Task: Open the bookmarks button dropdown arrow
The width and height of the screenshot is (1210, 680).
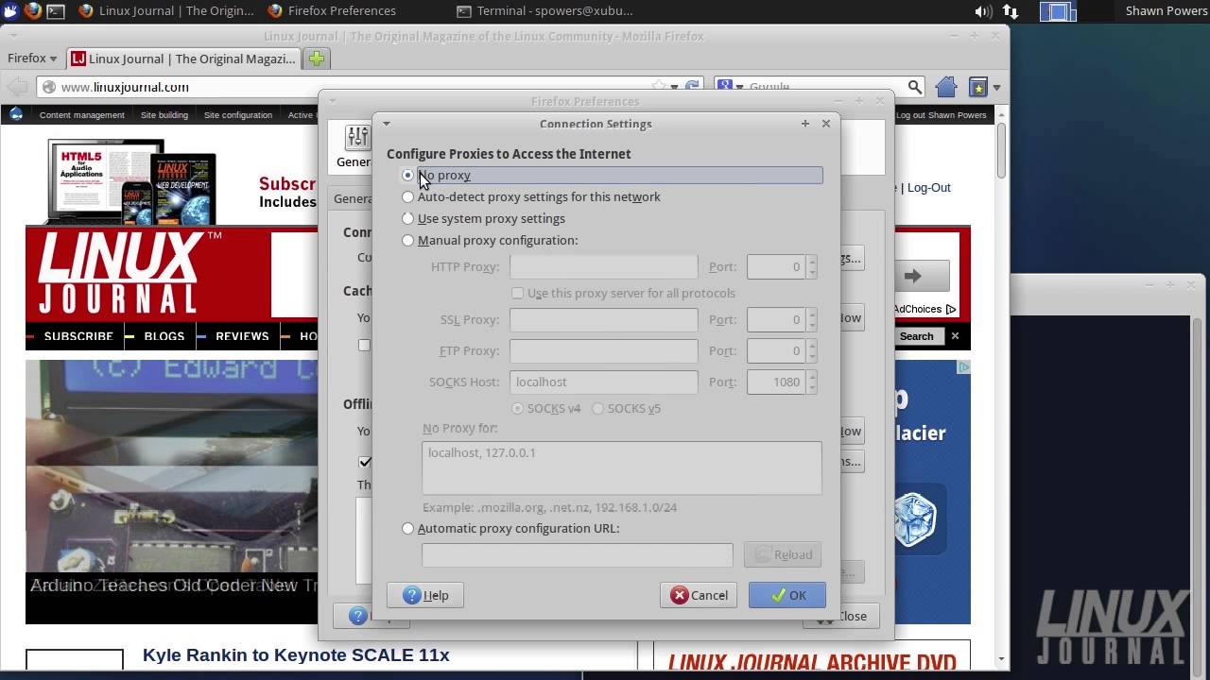Action: (996, 87)
